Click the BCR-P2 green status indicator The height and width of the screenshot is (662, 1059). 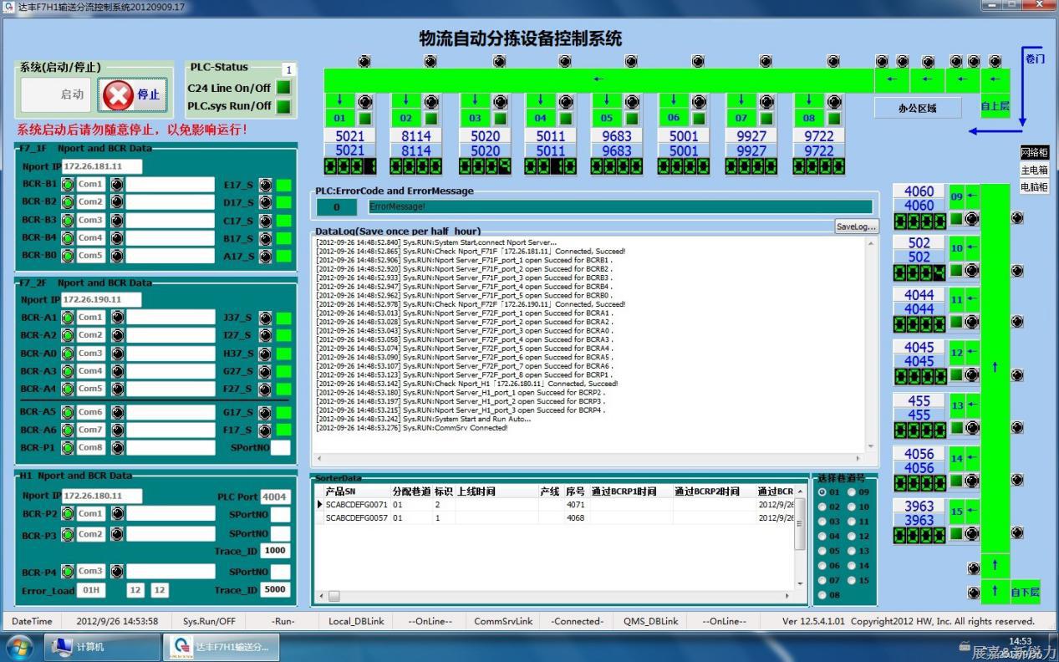(68, 514)
